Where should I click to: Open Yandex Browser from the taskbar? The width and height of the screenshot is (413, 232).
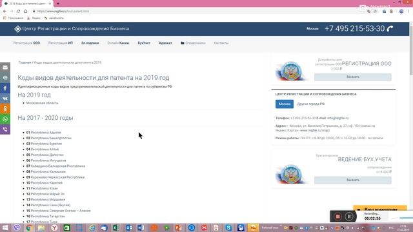[x=54, y=227]
